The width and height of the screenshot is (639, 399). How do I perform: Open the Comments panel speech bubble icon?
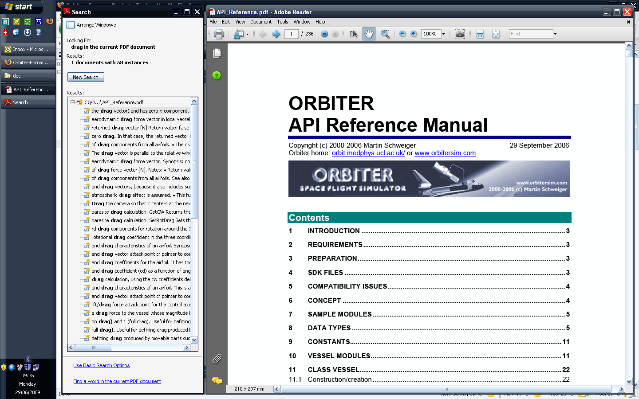coord(217,381)
